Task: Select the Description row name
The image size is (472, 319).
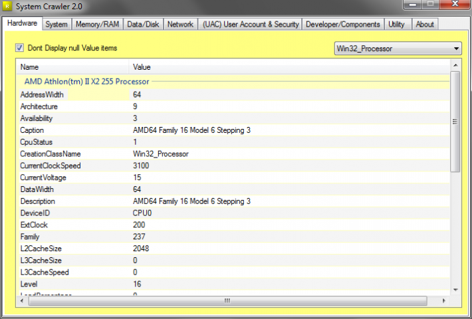Action: 38,201
